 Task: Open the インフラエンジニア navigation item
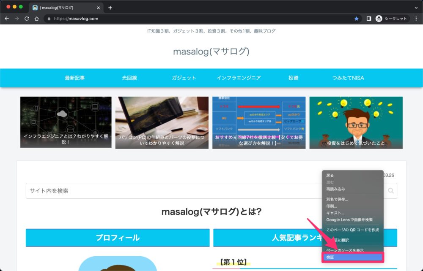(x=239, y=78)
